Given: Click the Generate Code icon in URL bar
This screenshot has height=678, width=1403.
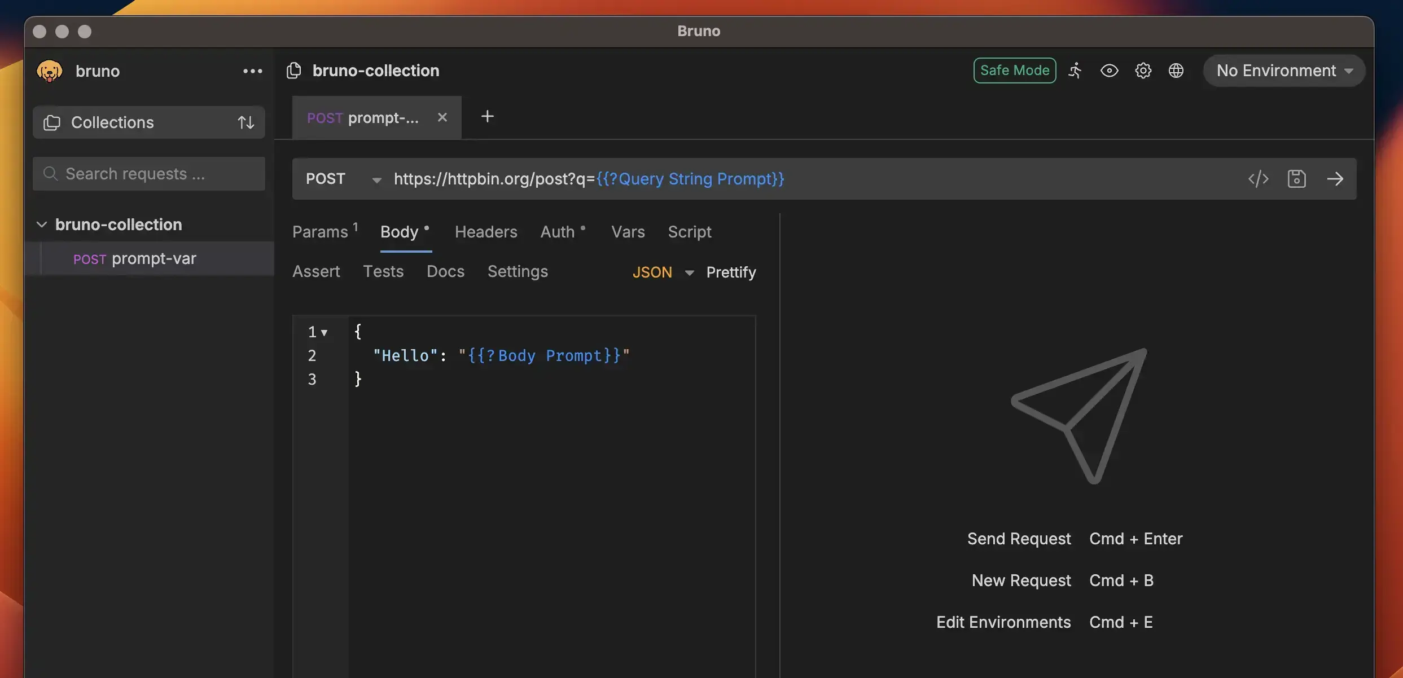Looking at the screenshot, I should pyautogui.click(x=1258, y=179).
